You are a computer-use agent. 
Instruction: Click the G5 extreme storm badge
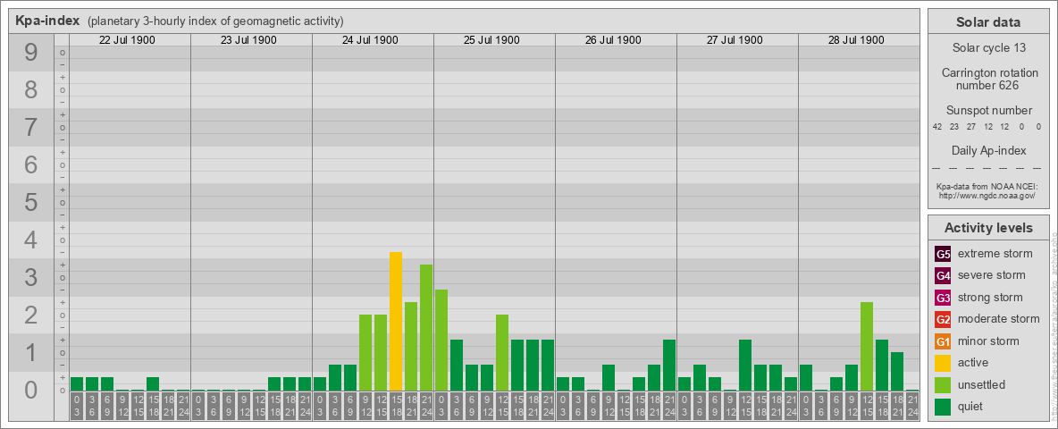(x=943, y=255)
